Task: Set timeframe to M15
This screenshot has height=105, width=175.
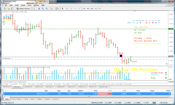Action: [x=88, y=9]
